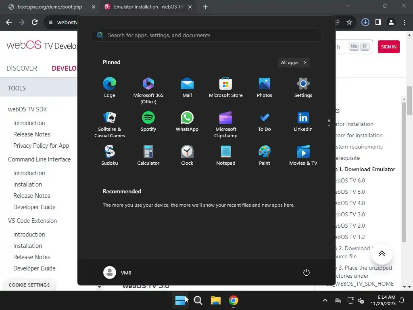Select the Emulator Installation webOS TV tab
Image resolution: width=413 pixels, height=310 pixels.
coord(148,7)
